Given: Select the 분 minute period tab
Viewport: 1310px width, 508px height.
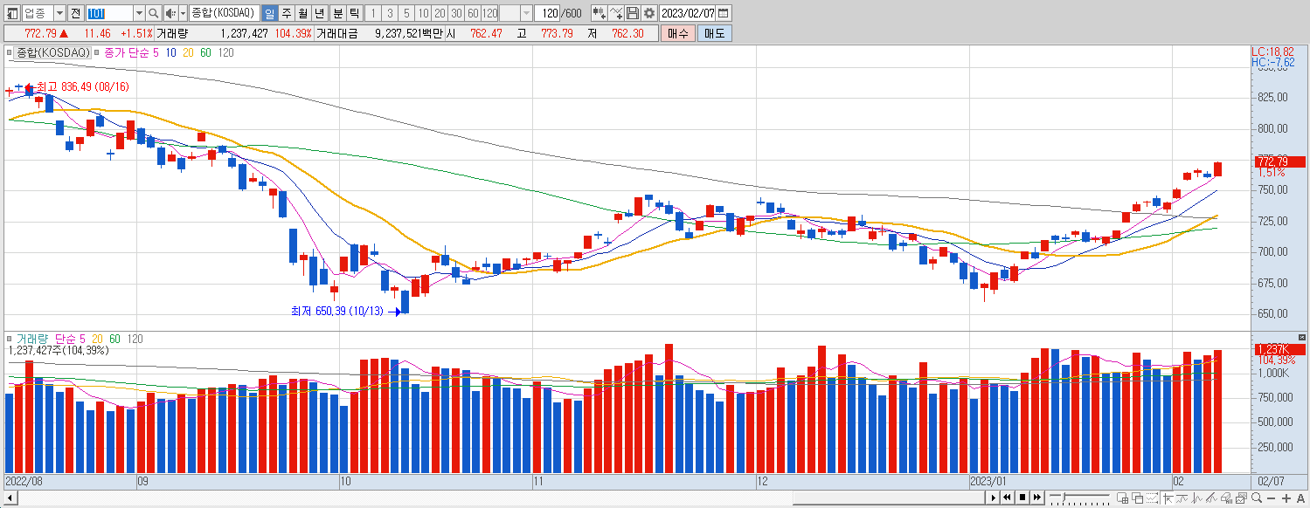Looking at the screenshot, I should (337, 13).
